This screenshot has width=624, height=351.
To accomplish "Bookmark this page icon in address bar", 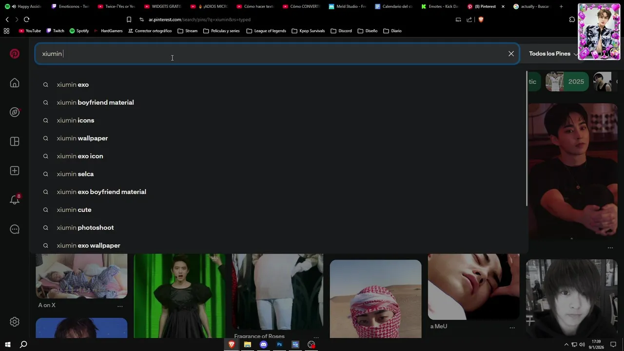I will pos(129,19).
